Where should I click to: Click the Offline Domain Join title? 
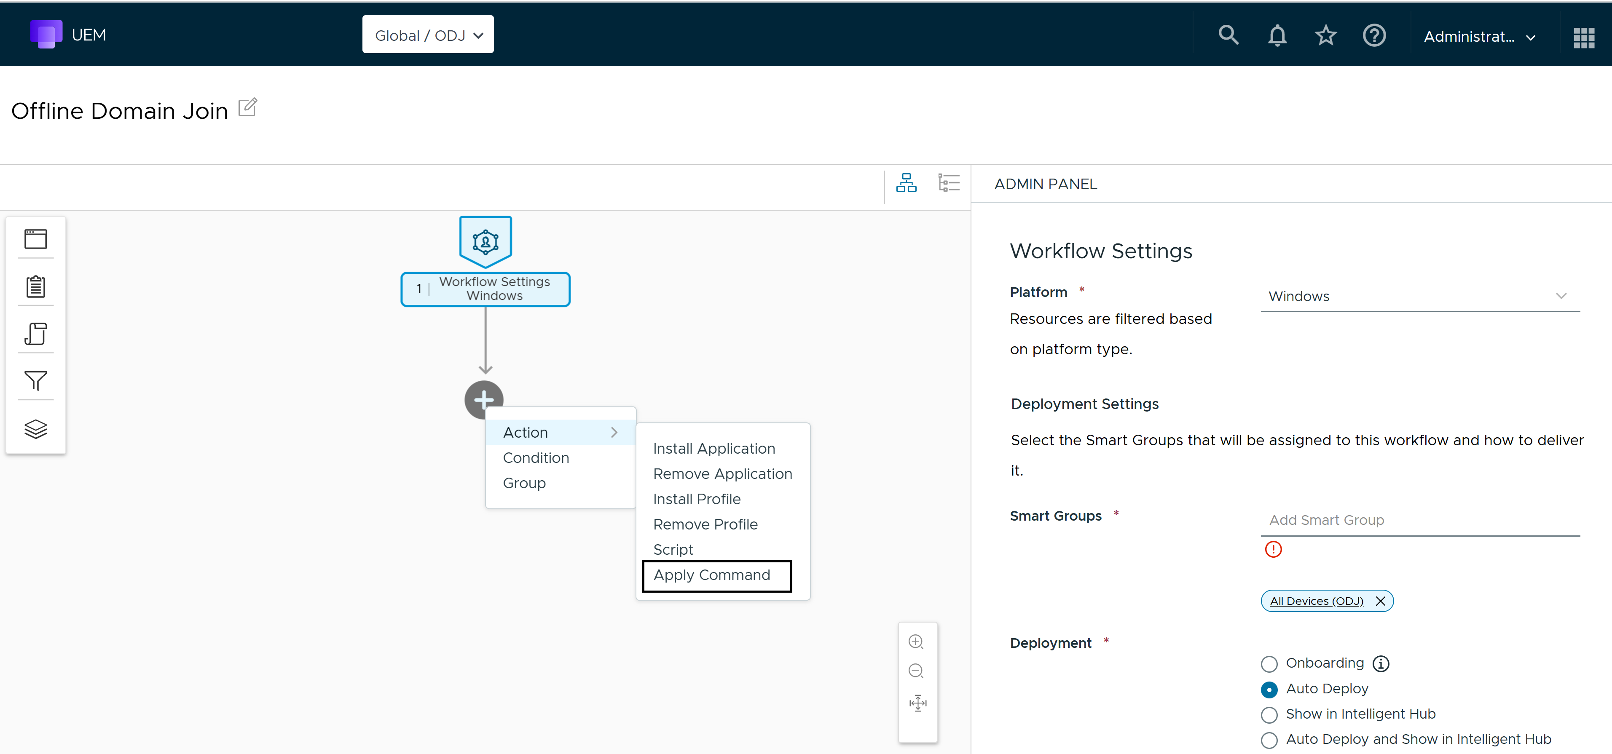(120, 111)
